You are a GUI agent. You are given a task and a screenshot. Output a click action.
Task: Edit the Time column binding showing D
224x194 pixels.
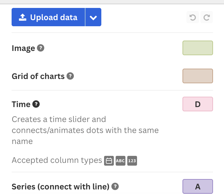coord(198,104)
